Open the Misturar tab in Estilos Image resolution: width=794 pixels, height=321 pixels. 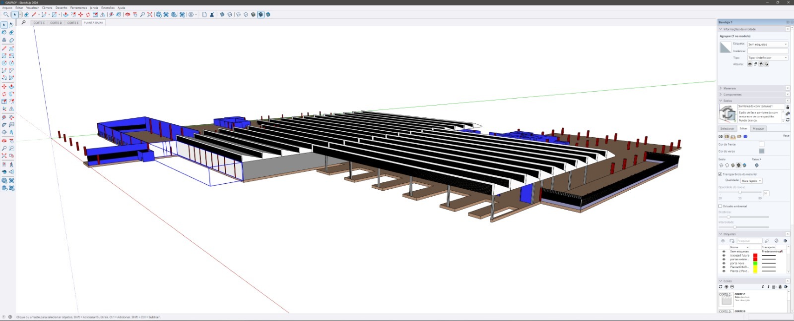(x=758, y=129)
